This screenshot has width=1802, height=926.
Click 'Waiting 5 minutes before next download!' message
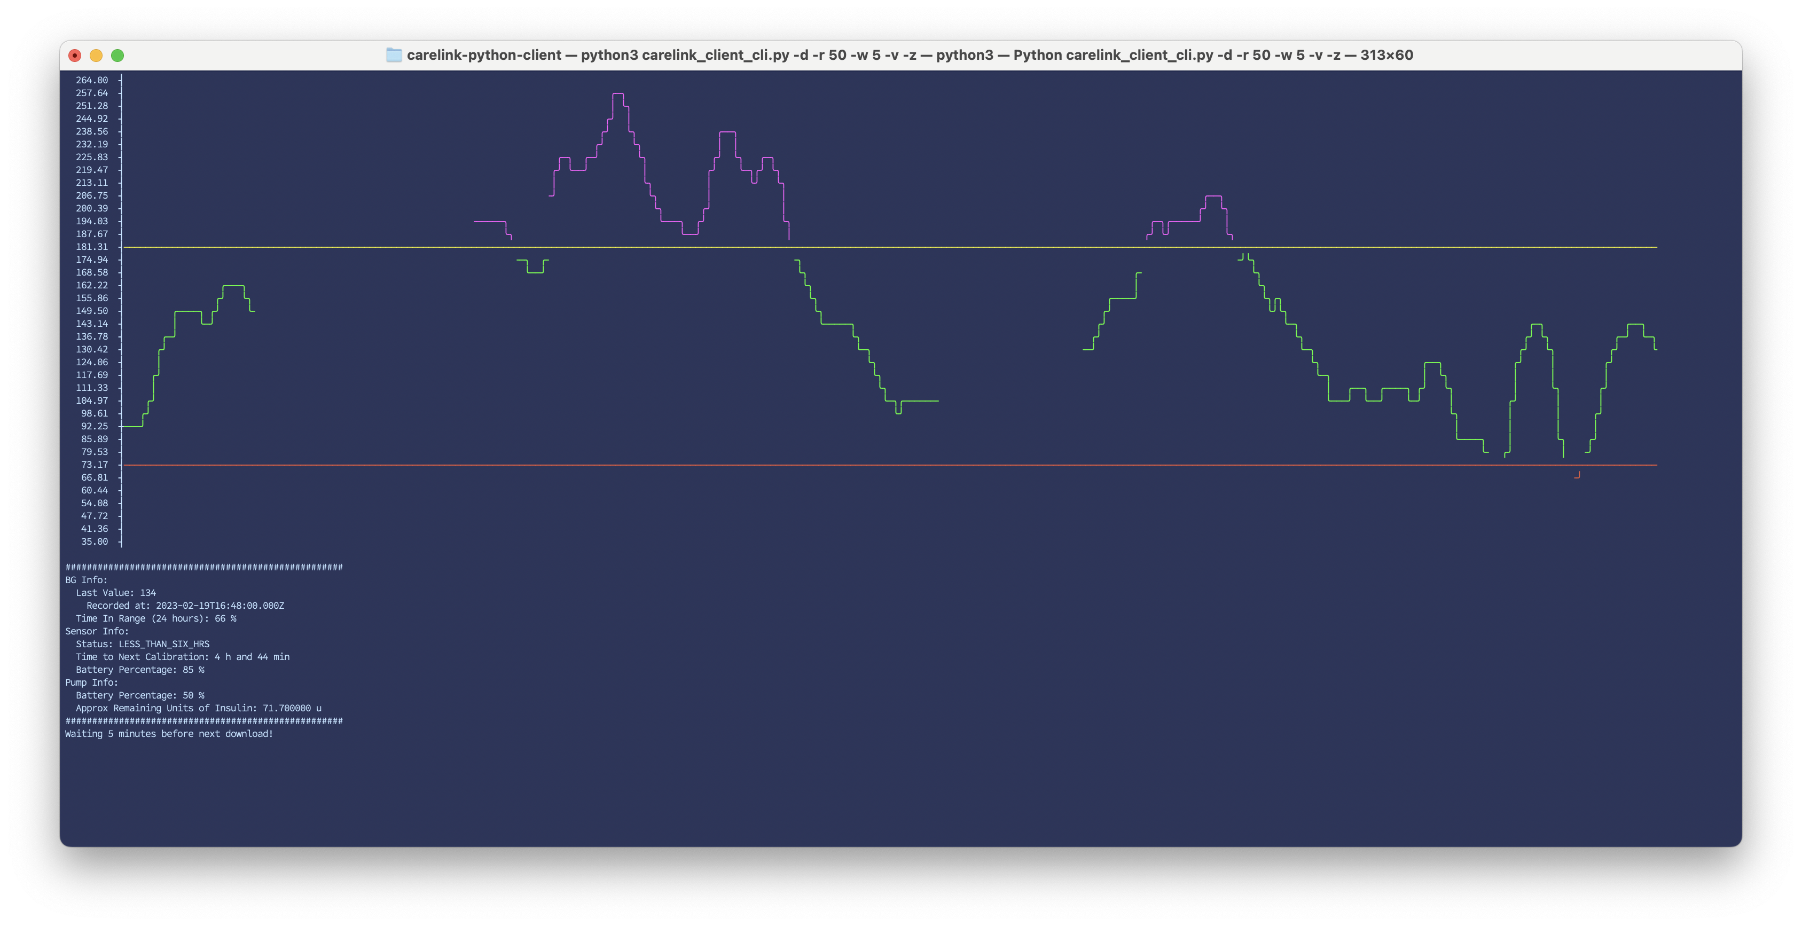[169, 734]
